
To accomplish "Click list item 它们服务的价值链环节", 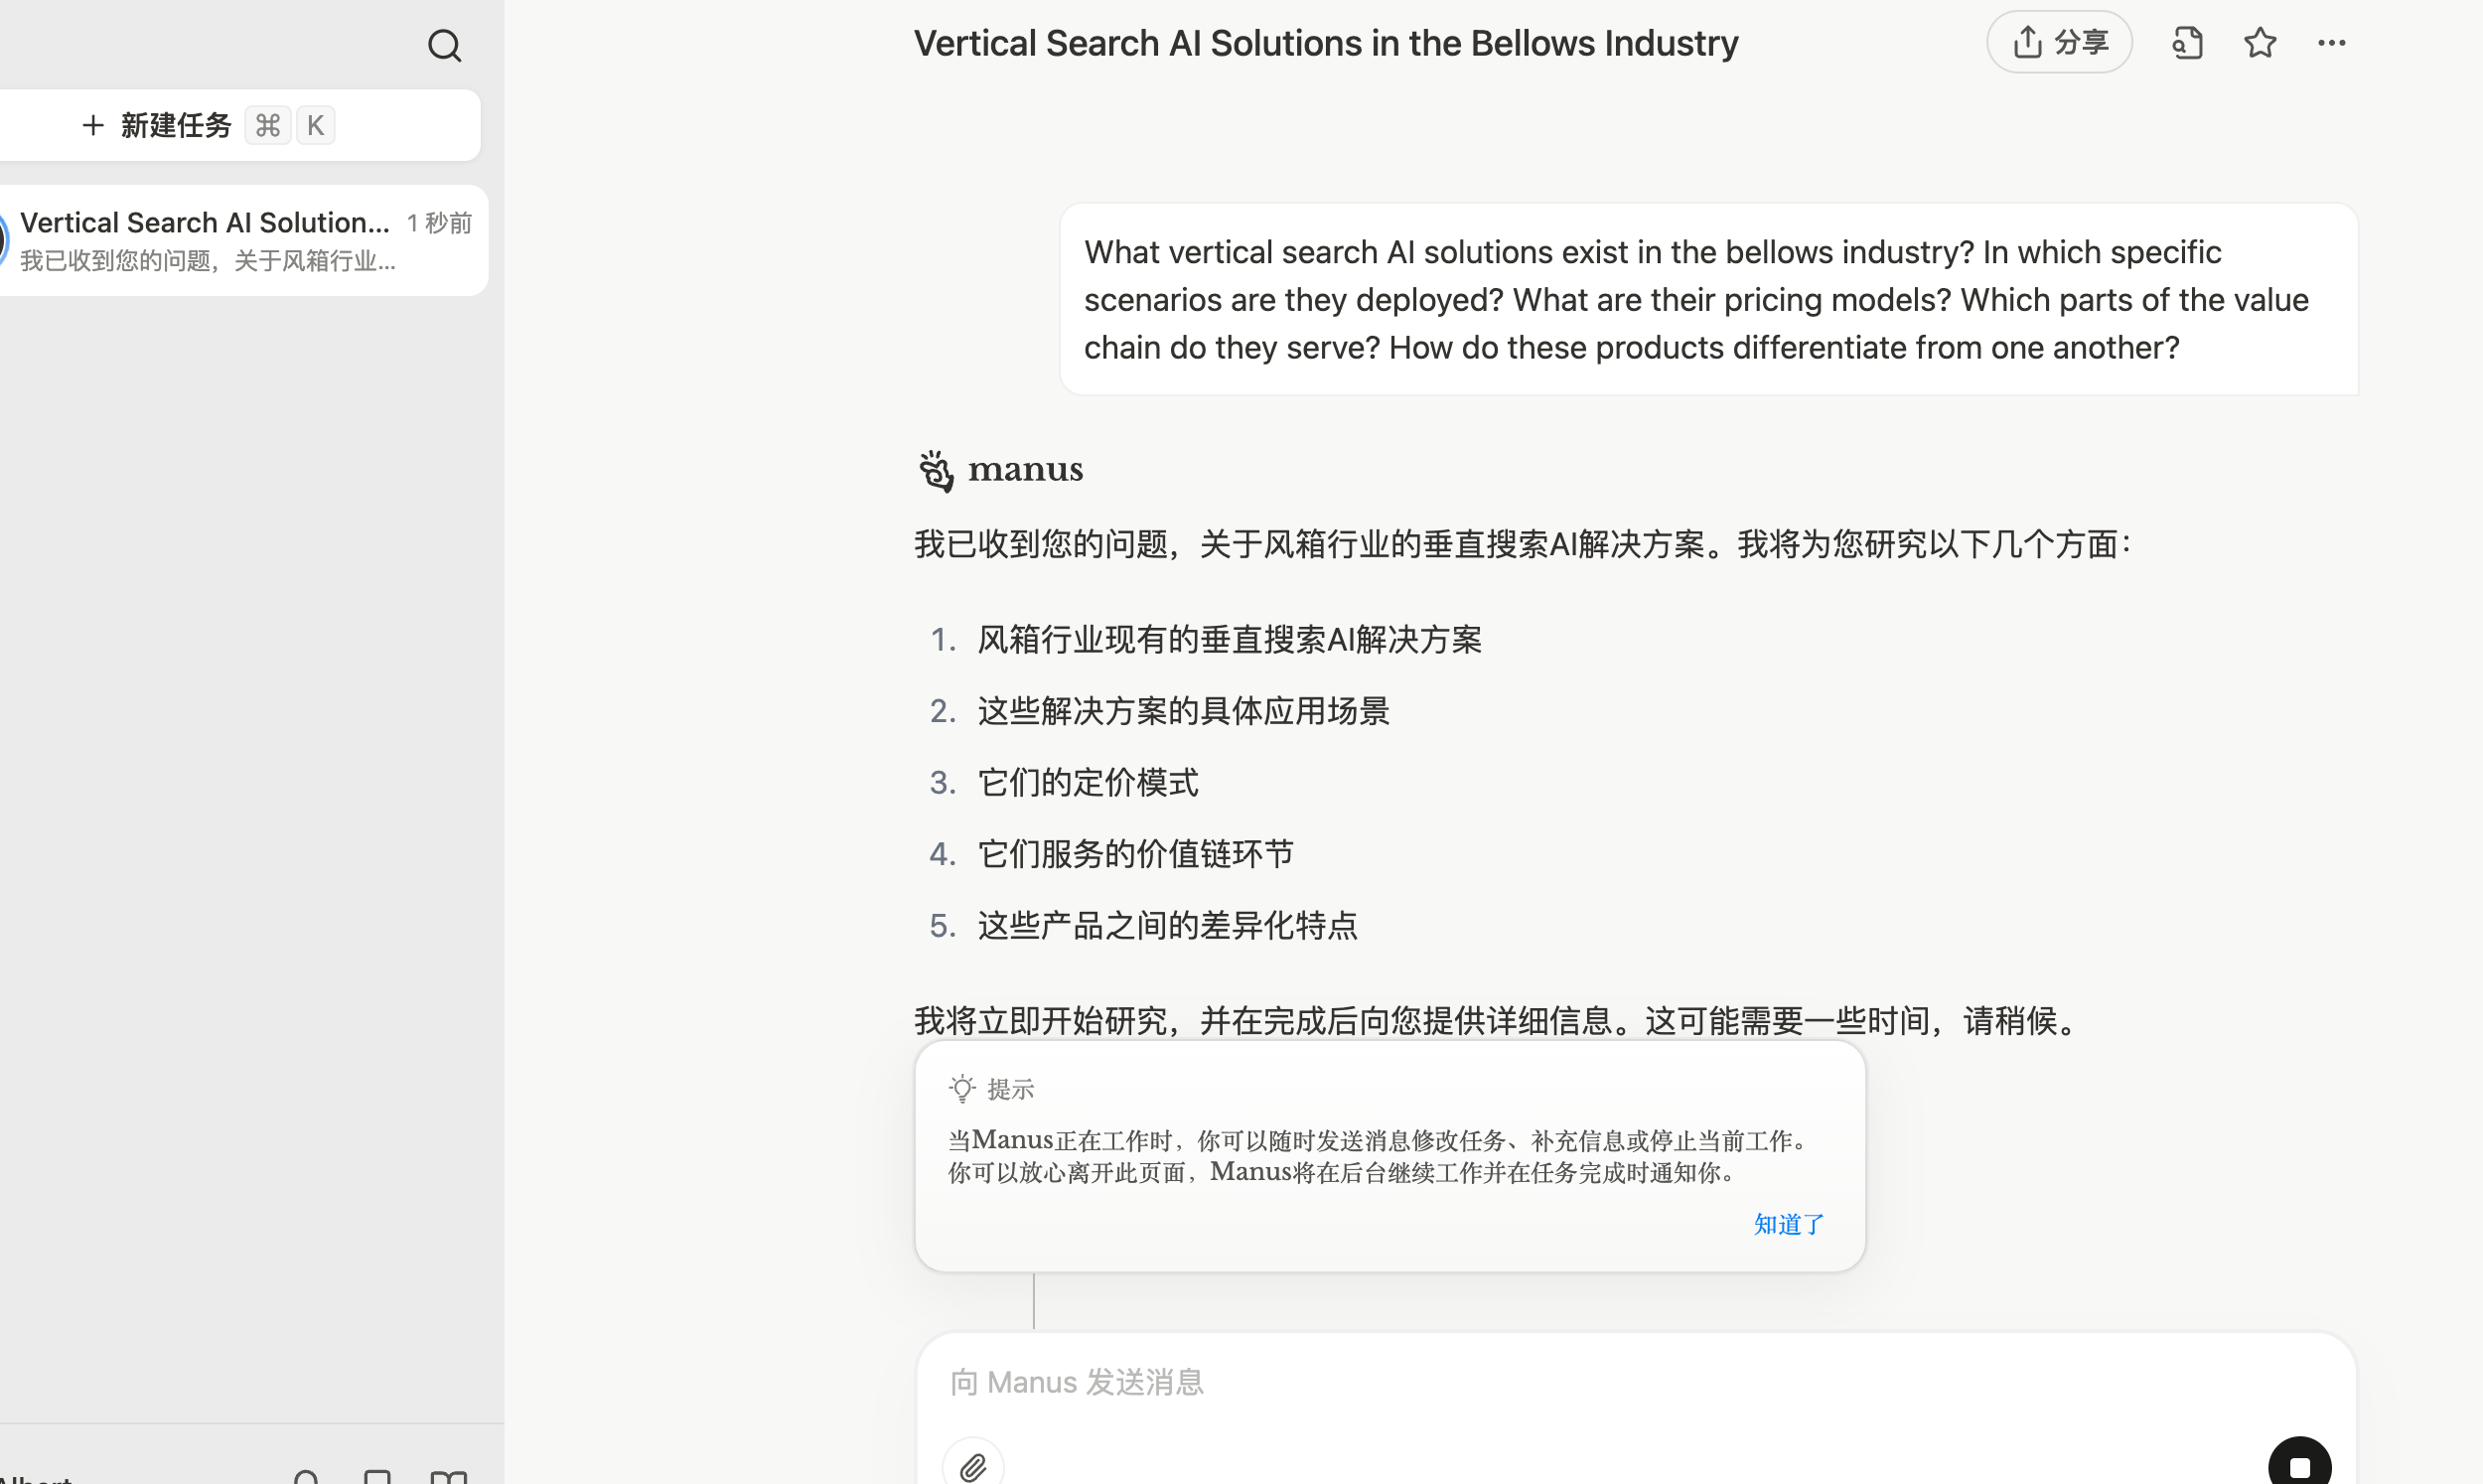I will [1135, 854].
